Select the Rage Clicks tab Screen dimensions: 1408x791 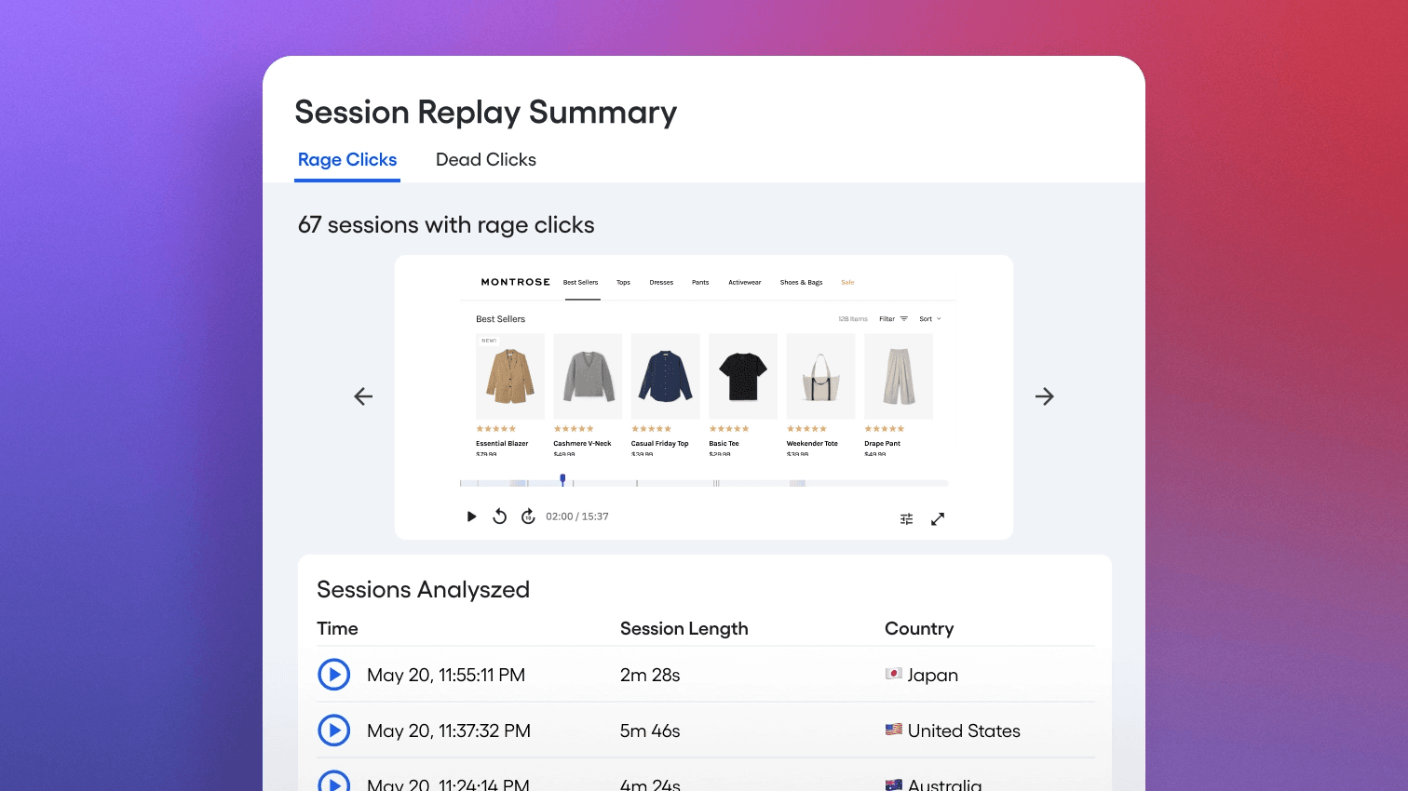(x=347, y=160)
